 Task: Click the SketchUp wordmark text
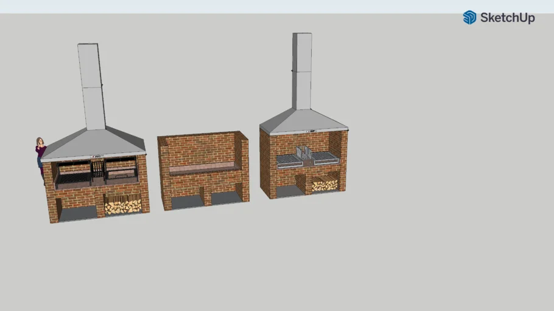(x=507, y=18)
